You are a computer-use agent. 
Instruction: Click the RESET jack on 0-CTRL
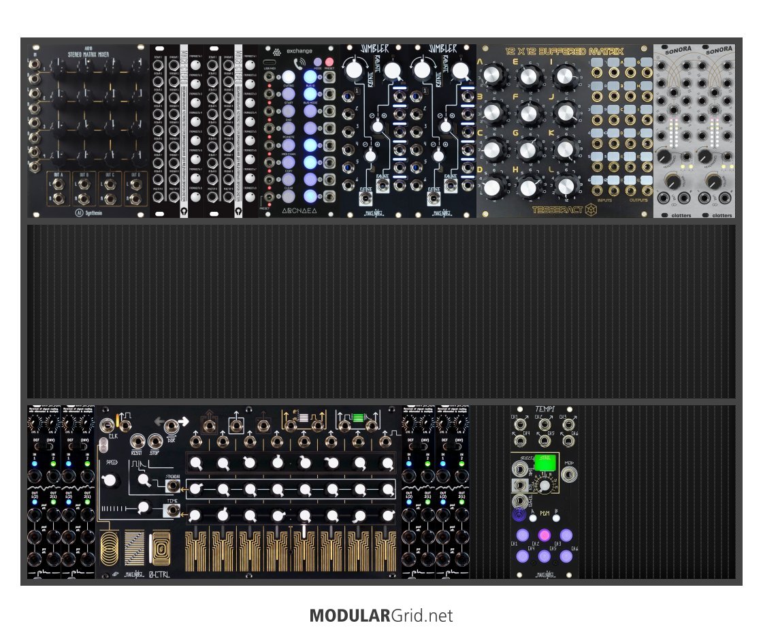point(137,441)
